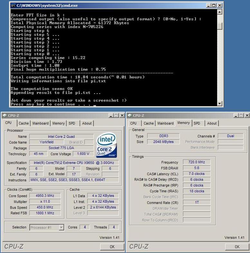250x253 pixels.
Task: Click the Core Speed value 4950.3 MHz
Action: click(x=45, y=196)
